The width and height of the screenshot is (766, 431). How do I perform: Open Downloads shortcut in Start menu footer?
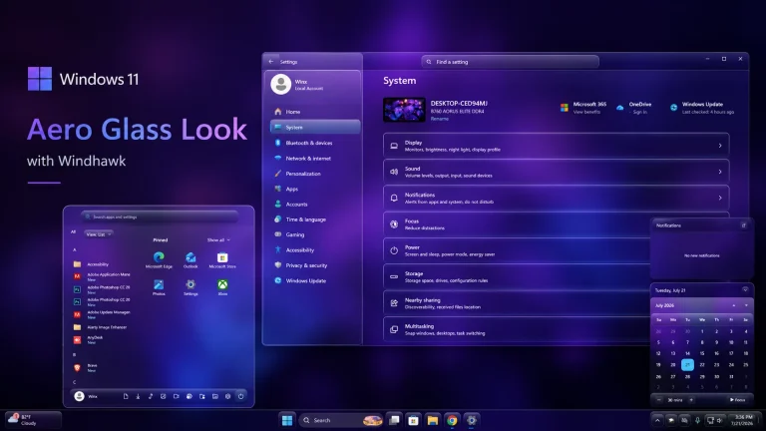click(x=138, y=396)
